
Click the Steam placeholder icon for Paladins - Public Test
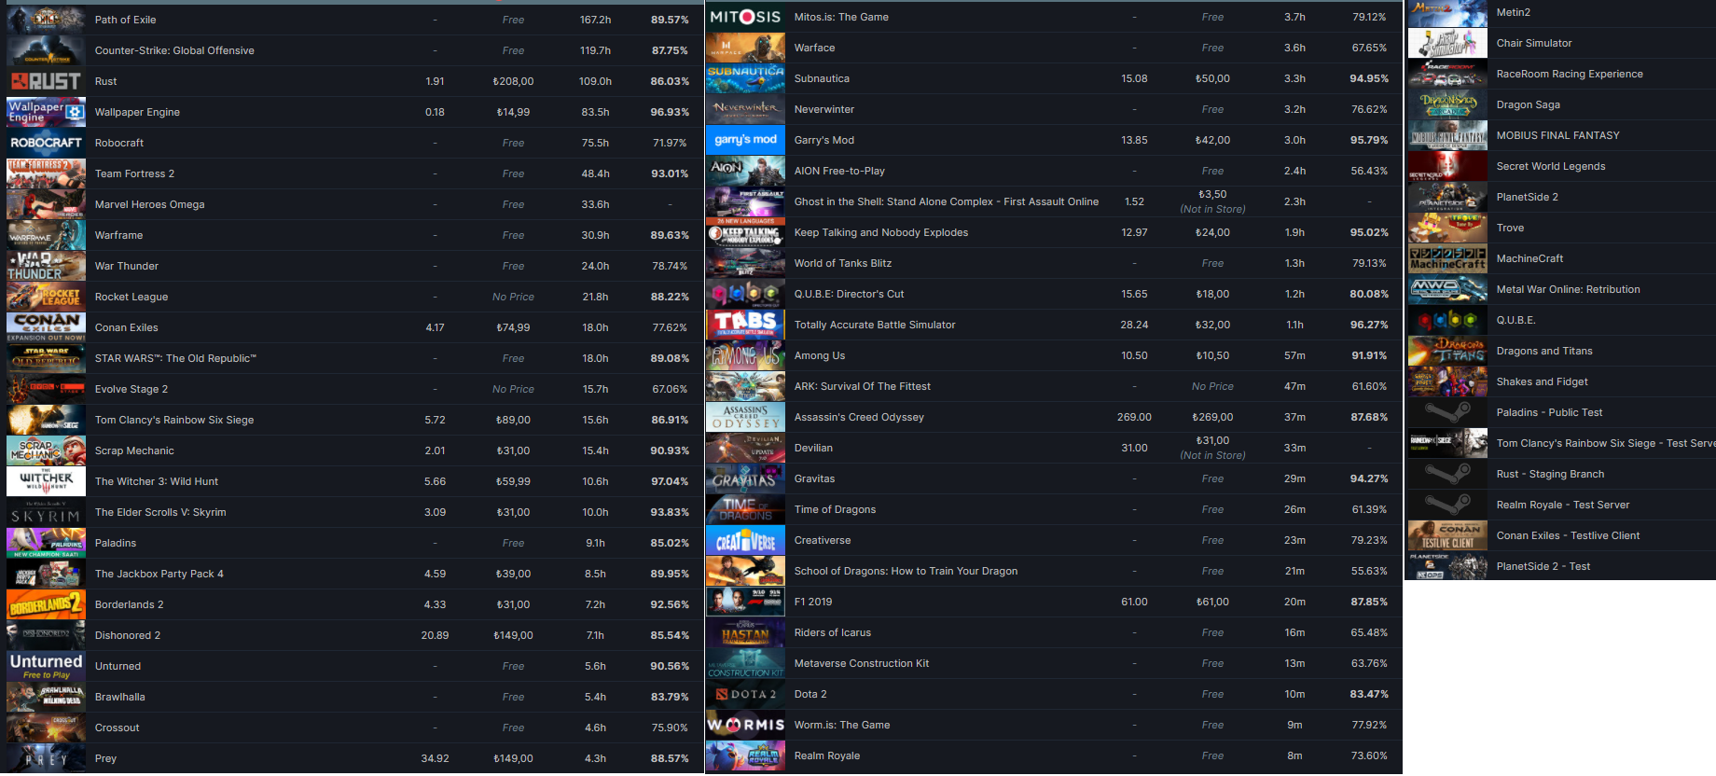(x=1447, y=412)
